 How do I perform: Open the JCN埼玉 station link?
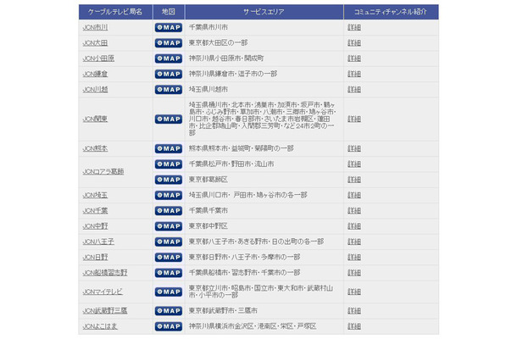coord(95,195)
